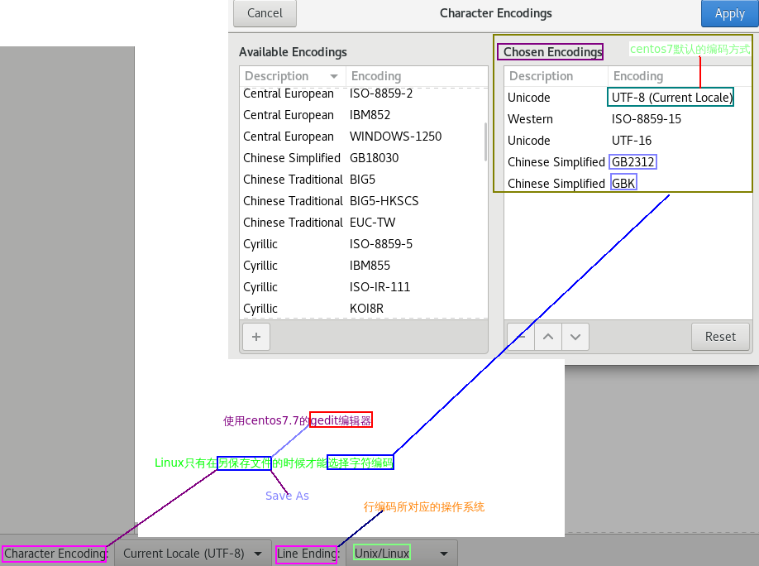The height and width of the screenshot is (566, 759).
Task: Select the ISO-IR-111 Cyrillic encoding
Action: (x=364, y=287)
